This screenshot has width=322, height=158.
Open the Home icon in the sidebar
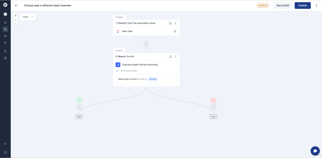tap(5, 23)
